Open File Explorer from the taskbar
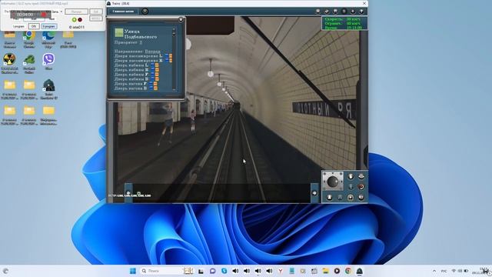492x277 pixels. pos(325,271)
